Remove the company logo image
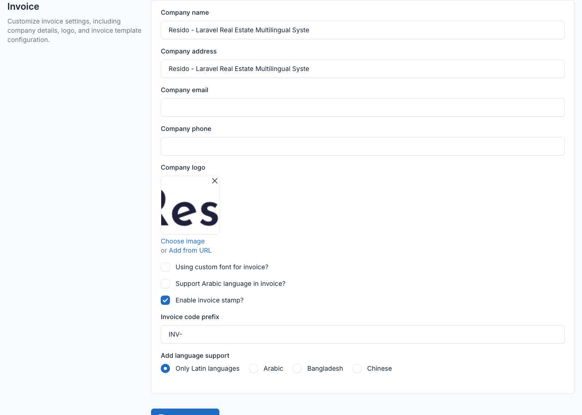Viewport: 582px width, 415px height. click(x=215, y=181)
